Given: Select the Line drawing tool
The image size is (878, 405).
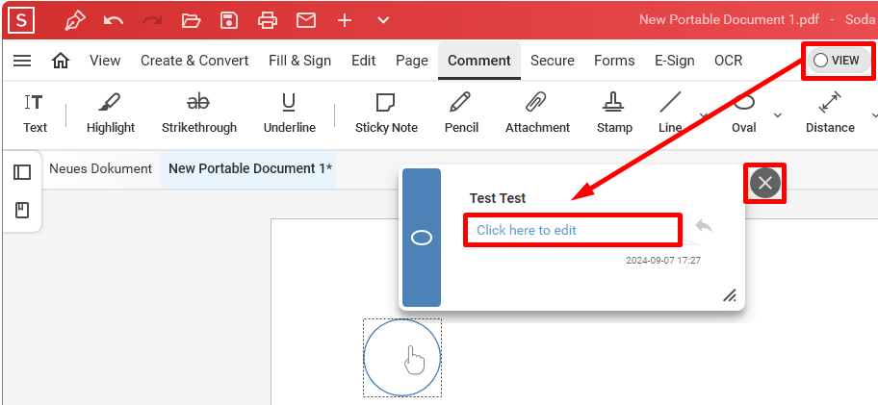Looking at the screenshot, I should 670,114.
